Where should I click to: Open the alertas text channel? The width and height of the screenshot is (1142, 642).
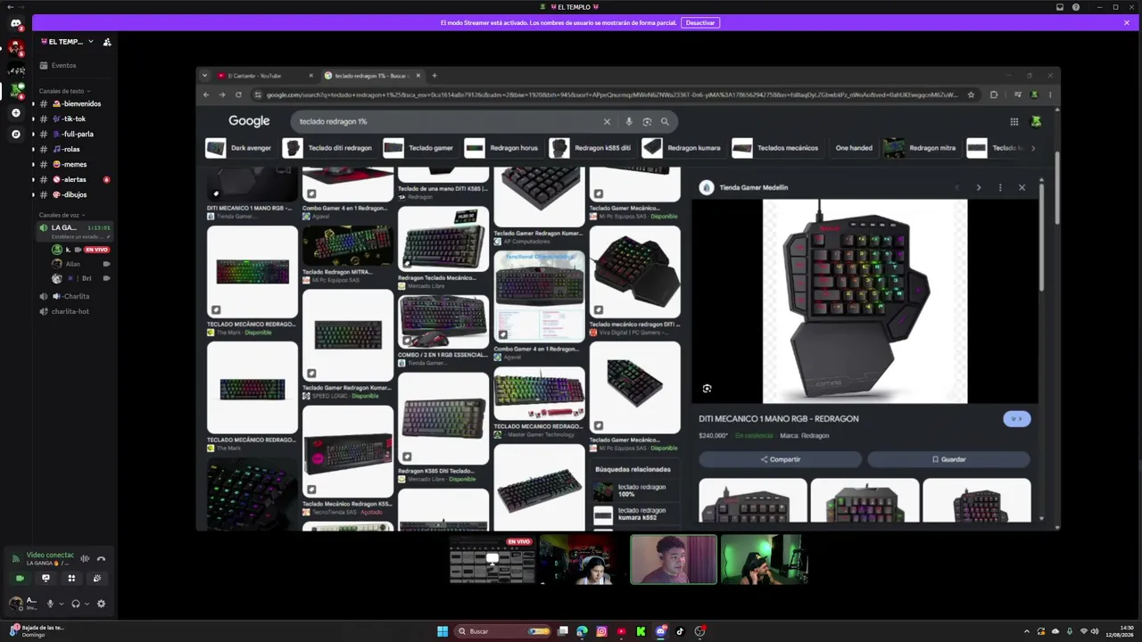[x=75, y=179]
